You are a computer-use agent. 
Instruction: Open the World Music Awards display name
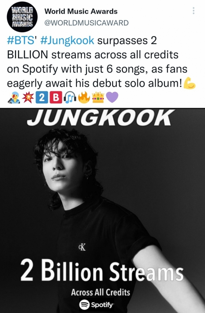(81, 11)
